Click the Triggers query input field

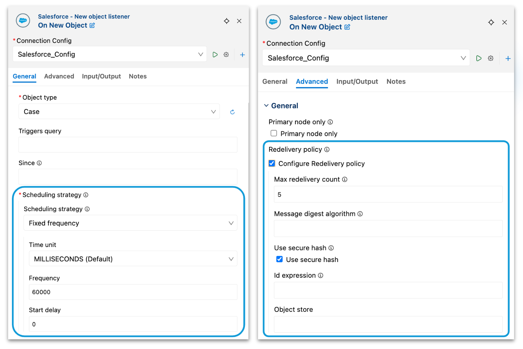[x=128, y=145]
